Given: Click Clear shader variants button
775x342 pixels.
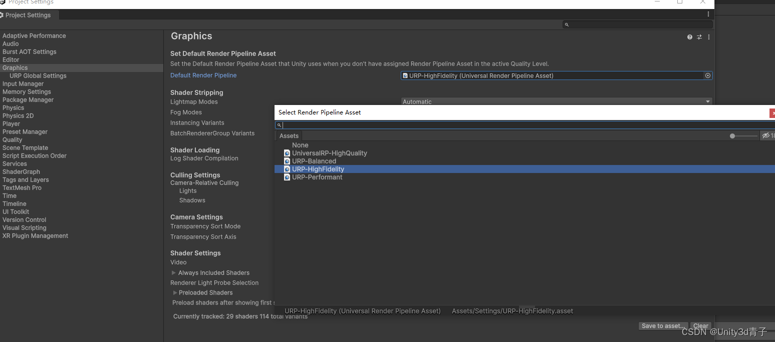Looking at the screenshot, I should [x=700, y=325].
